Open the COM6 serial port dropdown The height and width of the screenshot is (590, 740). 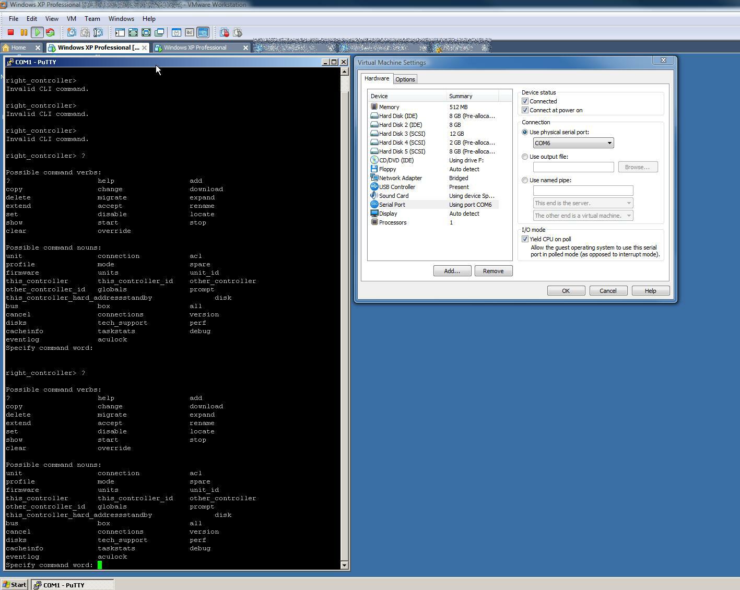tap(609, 143)
